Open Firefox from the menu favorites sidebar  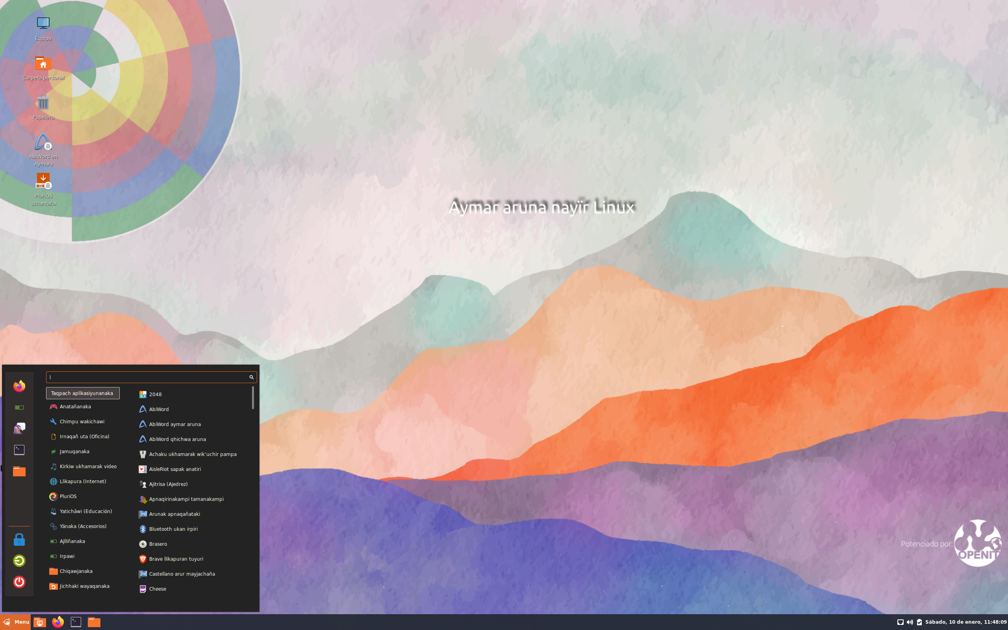click(19, 386)
